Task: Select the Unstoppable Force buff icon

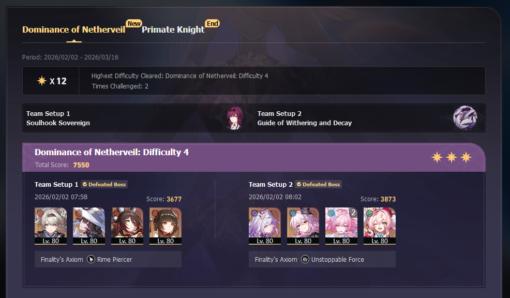Action: [305, 259]
